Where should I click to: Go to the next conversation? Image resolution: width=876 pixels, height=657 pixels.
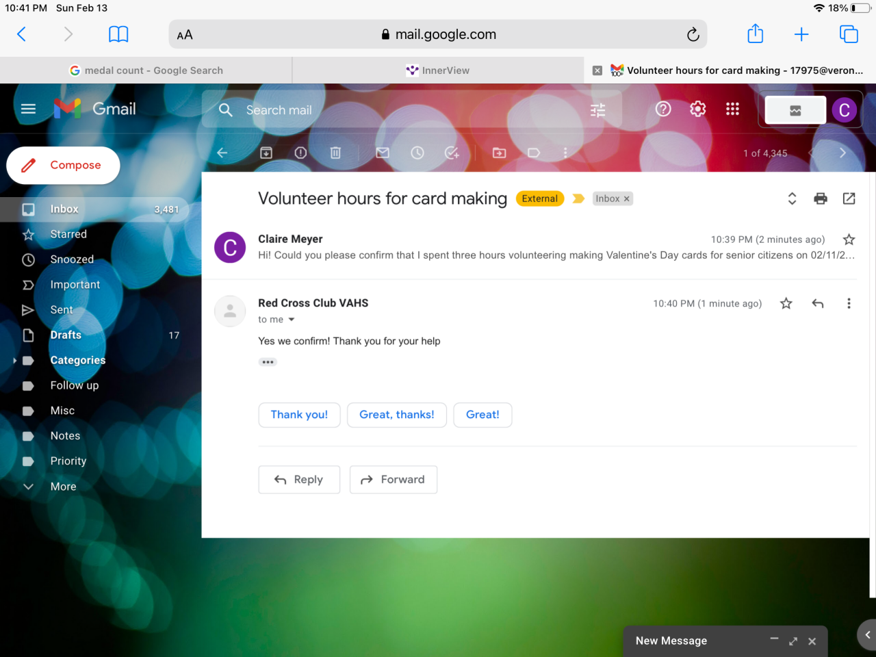[842, 153]
